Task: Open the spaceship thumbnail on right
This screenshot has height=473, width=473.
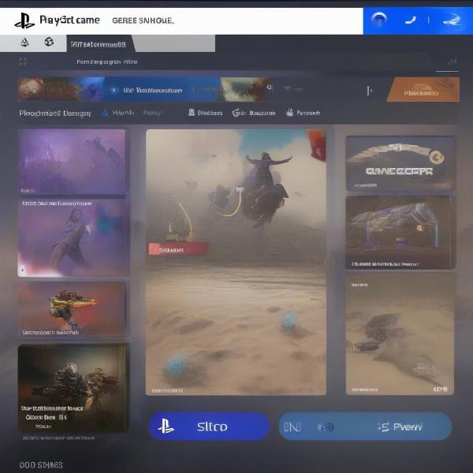Action: point(399,233)
